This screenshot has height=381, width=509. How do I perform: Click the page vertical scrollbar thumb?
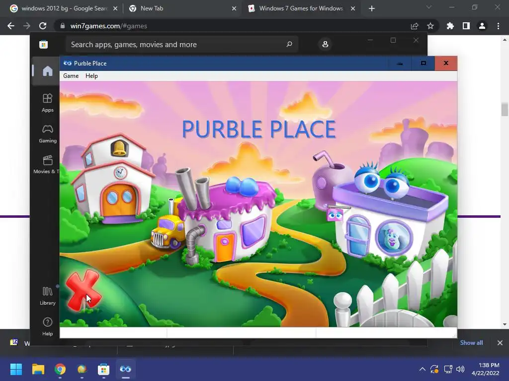pyautogui.click(x=505, y=109)
